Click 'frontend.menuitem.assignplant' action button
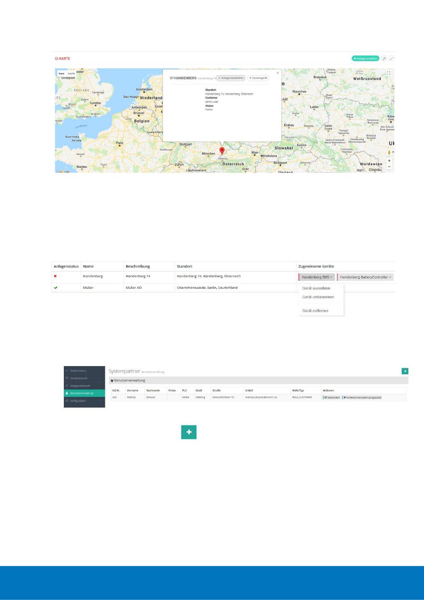Image resolution: width=424 pixels, height=600 pixels. tap(362, 397)
